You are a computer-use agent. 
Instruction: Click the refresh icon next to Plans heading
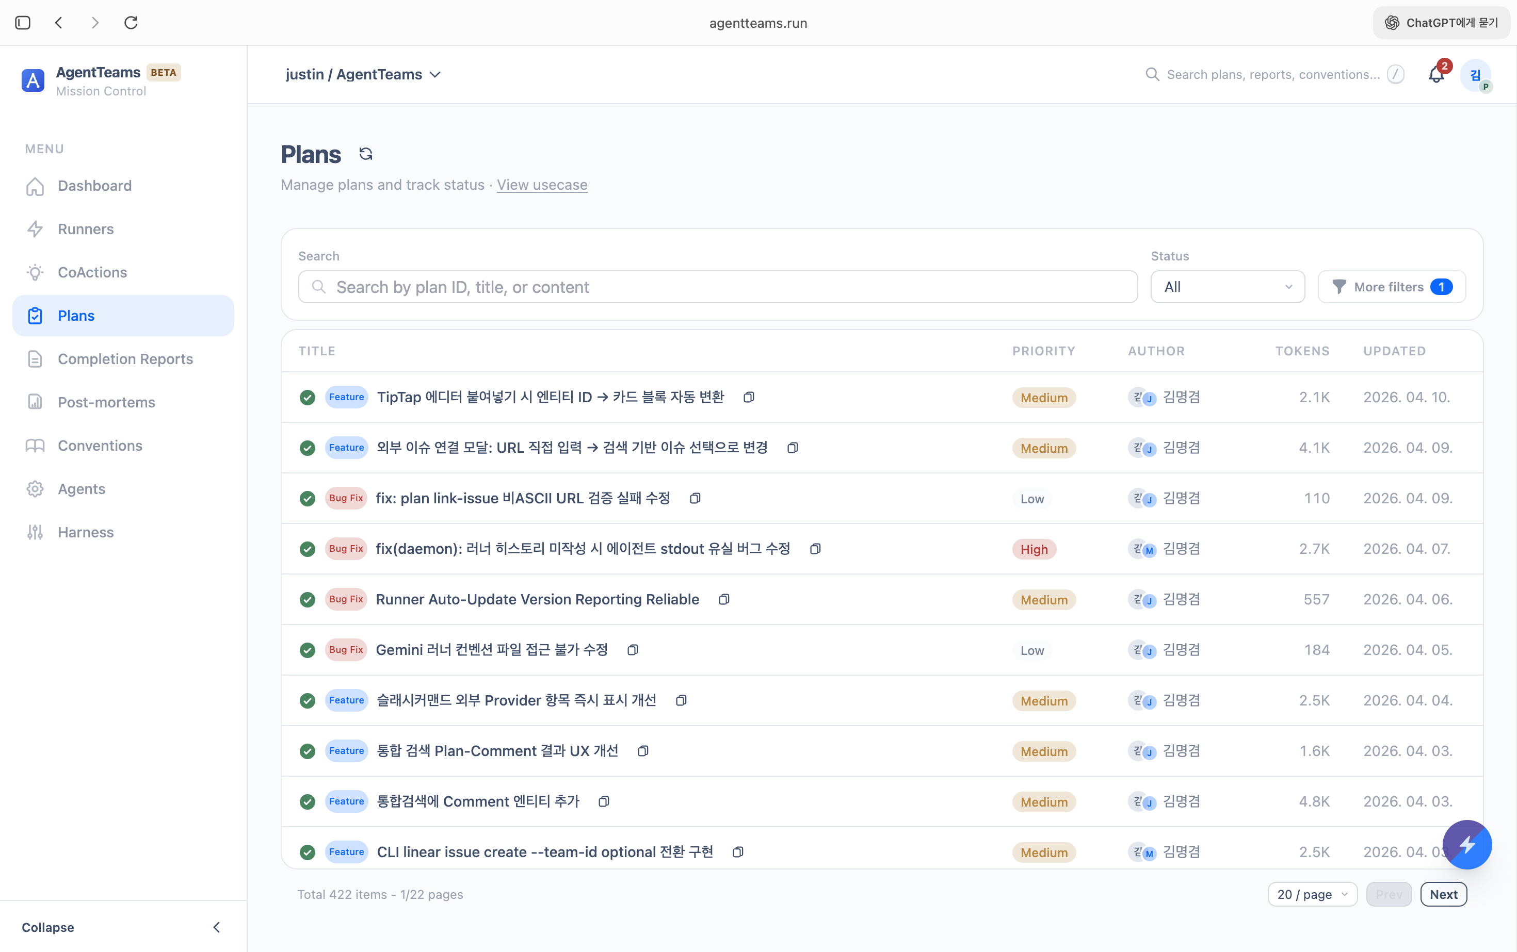(365, 154)
